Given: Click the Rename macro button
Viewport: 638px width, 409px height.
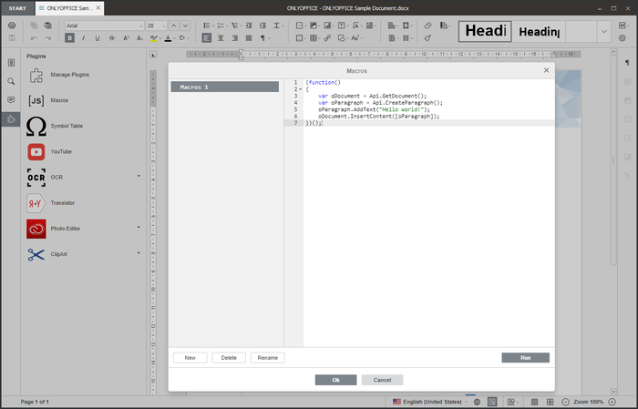Looking at the screenshot, I should coord(267,358).
